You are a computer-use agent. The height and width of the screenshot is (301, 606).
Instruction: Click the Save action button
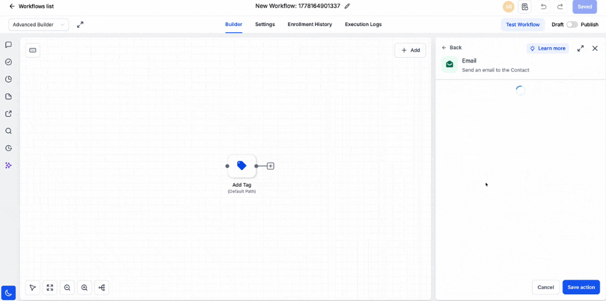(x=581, y=287)
